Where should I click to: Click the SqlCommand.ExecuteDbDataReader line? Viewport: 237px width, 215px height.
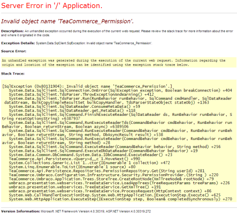[103, 151]
